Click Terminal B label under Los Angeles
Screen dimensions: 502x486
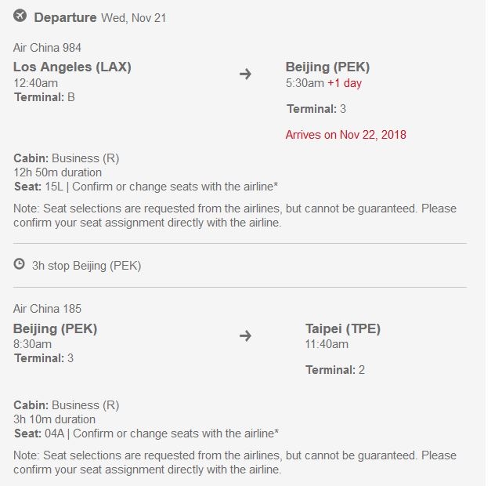(45, 97)
